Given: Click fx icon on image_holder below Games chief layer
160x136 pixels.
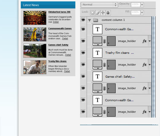Looking at the screenshot, I should (x=145, y=88).
